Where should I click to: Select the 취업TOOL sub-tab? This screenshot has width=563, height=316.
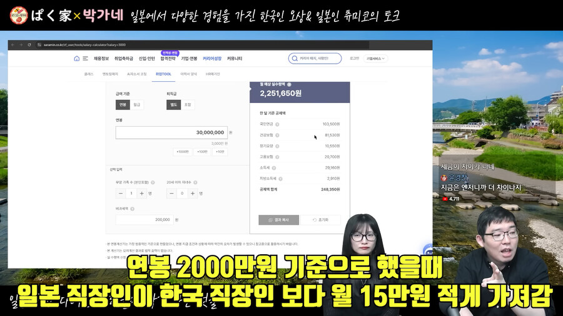163,74
